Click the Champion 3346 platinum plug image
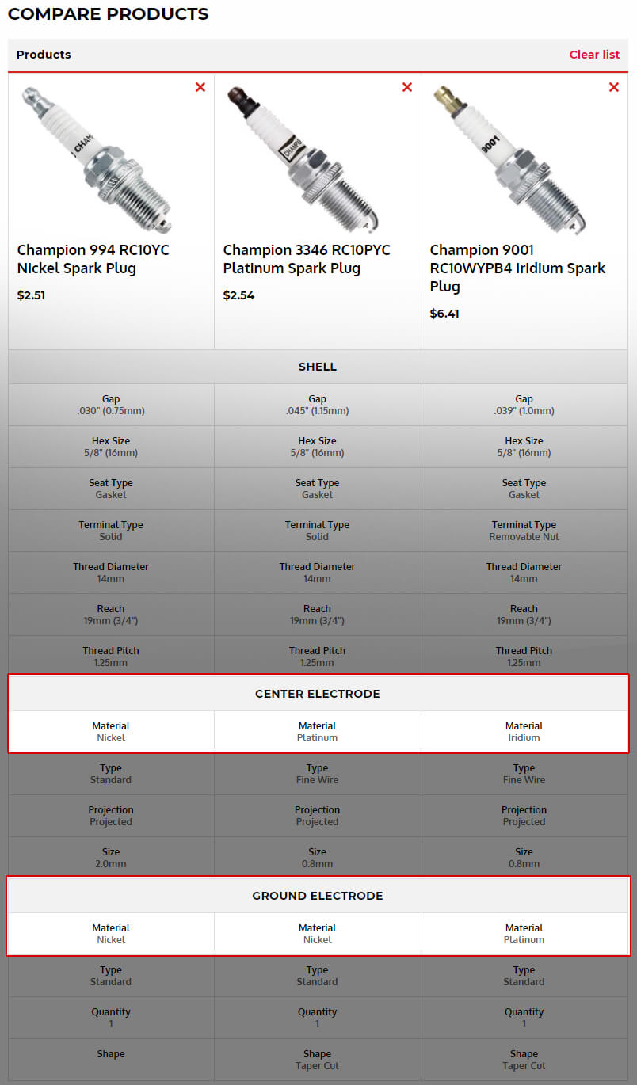The height and width of the screenshot is (1085, 637). [303, 158]
